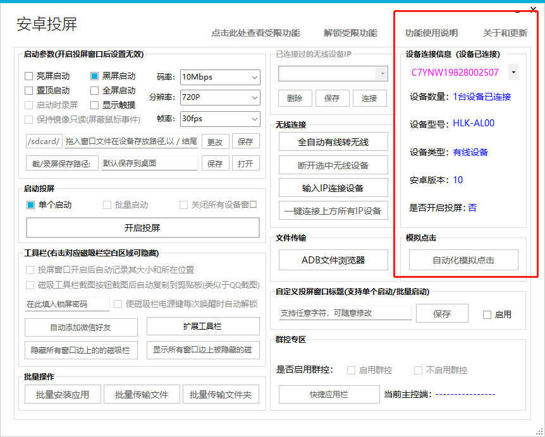Toggle 磁吸工具栏截图 auto-copy to clipboard checkbox
Viewport: 545px width, 437px height.
pyautogui.click(x=30, y=285)
